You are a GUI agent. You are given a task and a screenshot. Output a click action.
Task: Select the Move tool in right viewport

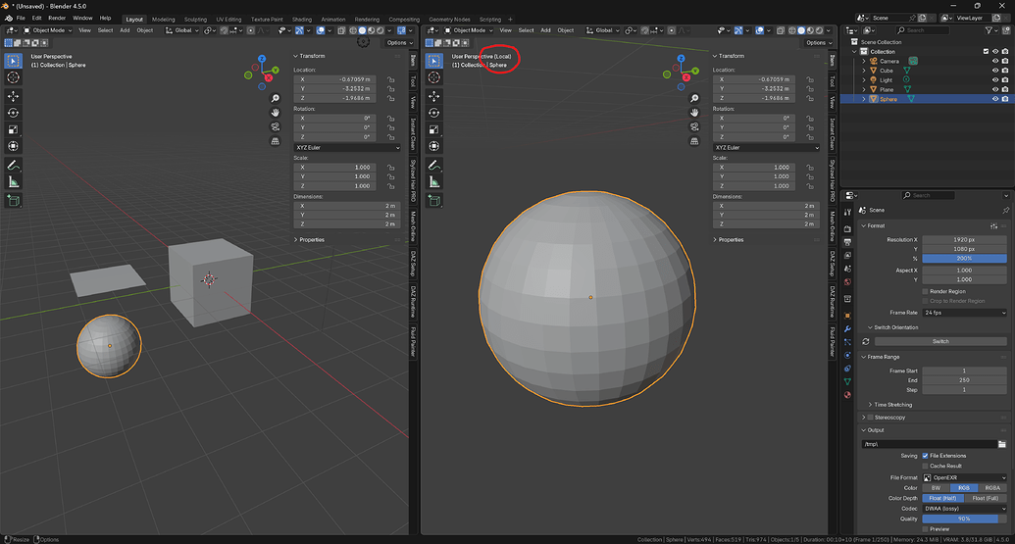[434, 96]
